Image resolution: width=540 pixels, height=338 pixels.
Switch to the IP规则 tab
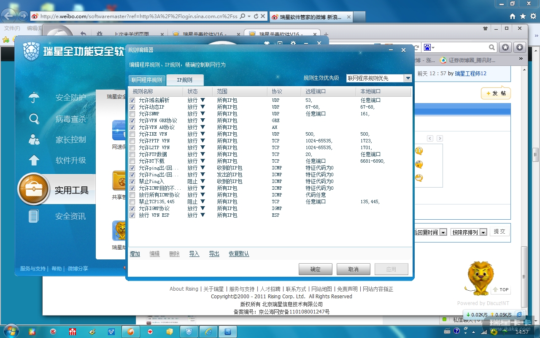185,80
